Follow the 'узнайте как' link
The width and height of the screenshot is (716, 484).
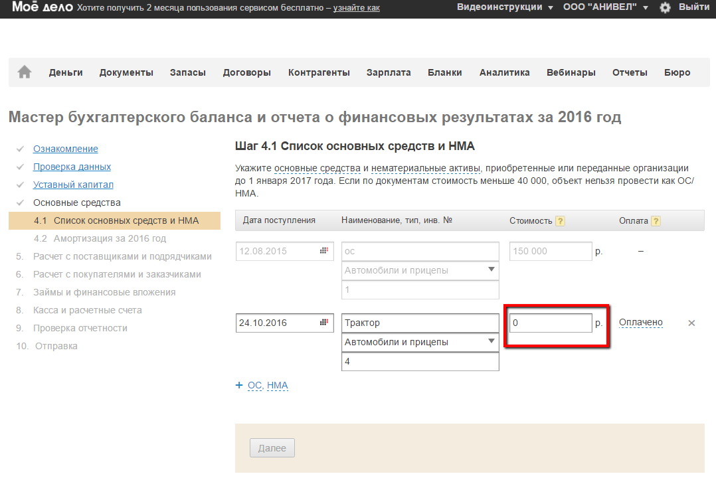pyautogui.click(x=356, y=8)
